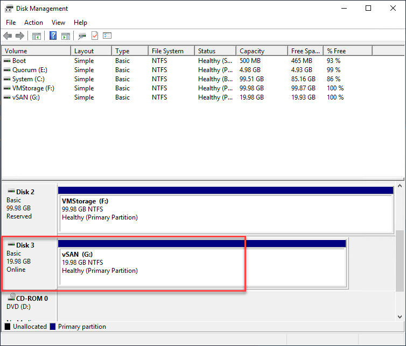The width and height of the screenshot is (406, 346).
Task: Click the disk icon next to Disk 3
Action: [11, 244]
